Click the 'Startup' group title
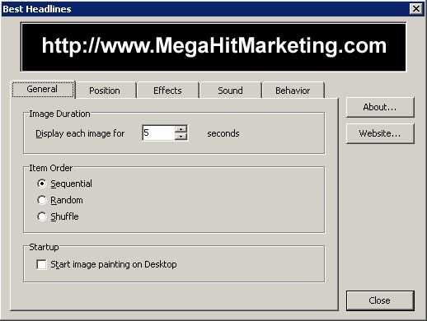 click(44, 247)
